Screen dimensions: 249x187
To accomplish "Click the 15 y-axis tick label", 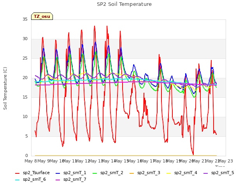I will tap(25, 97).
